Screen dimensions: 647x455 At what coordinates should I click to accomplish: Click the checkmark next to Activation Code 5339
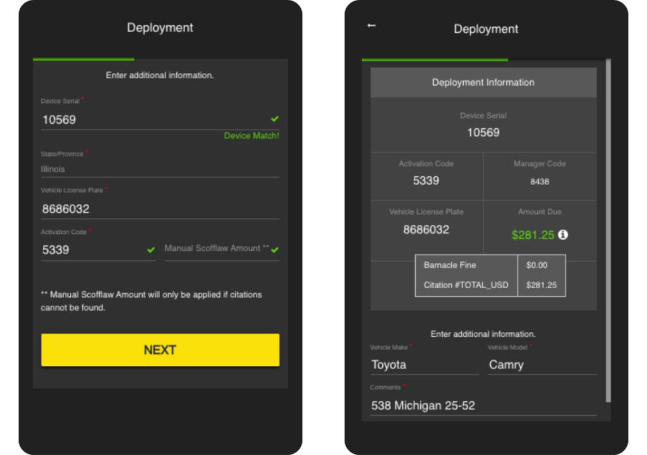click(x=151, y=250)
